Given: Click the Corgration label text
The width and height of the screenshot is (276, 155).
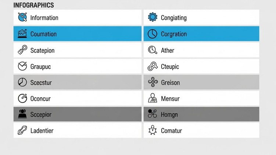Looking at the screenshot, I should pos(174,34).
